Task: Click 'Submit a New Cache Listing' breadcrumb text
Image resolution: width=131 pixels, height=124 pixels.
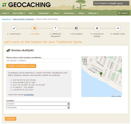Action: point(47,19)
